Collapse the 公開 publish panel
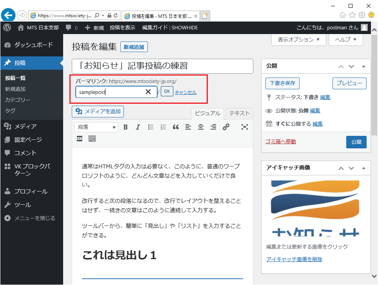This screenshot has height=285, width=378. click(x=363, y=66)
